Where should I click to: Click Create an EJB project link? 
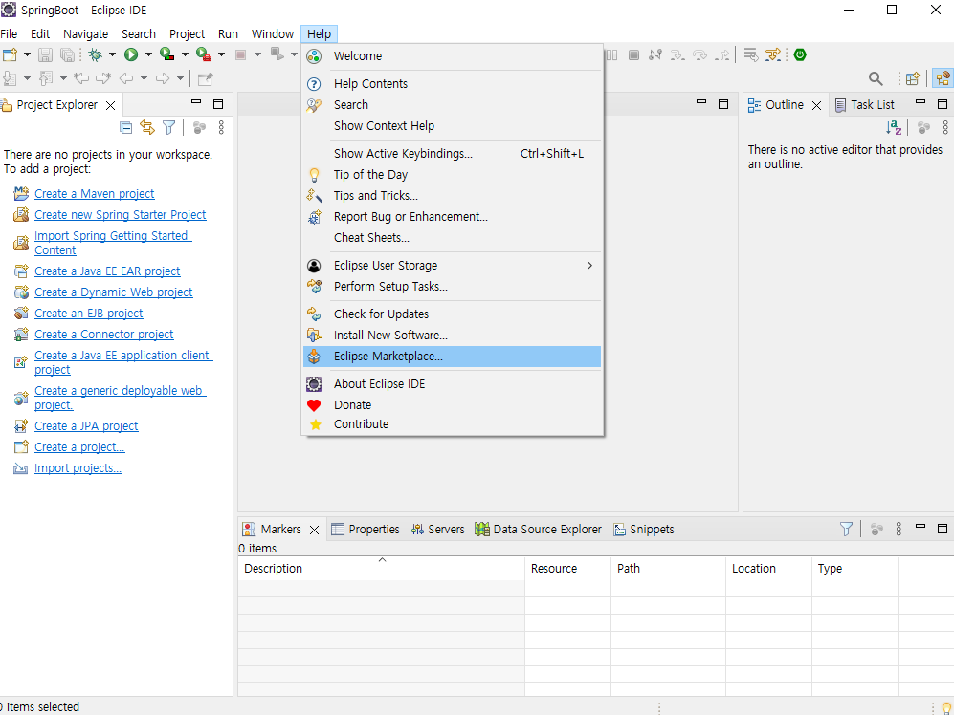pyautogui.click(x=89, y=314)
